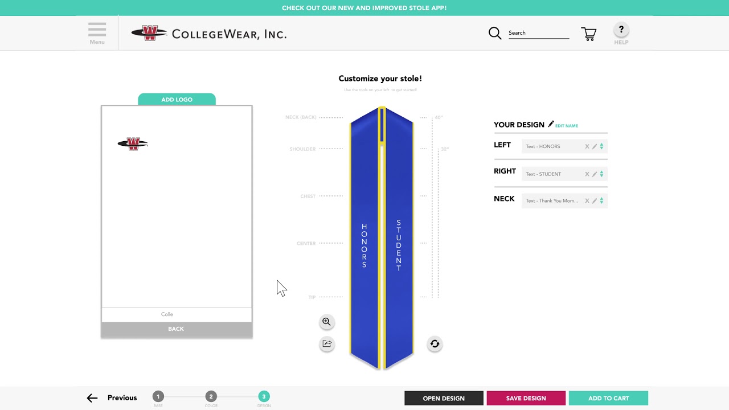Open the hamburger Menu
The height and width of the screenshot is (410, 729).
pos(97,33)
